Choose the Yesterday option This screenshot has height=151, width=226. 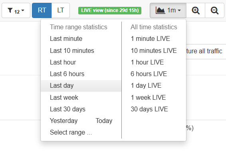tap(64, 121)
